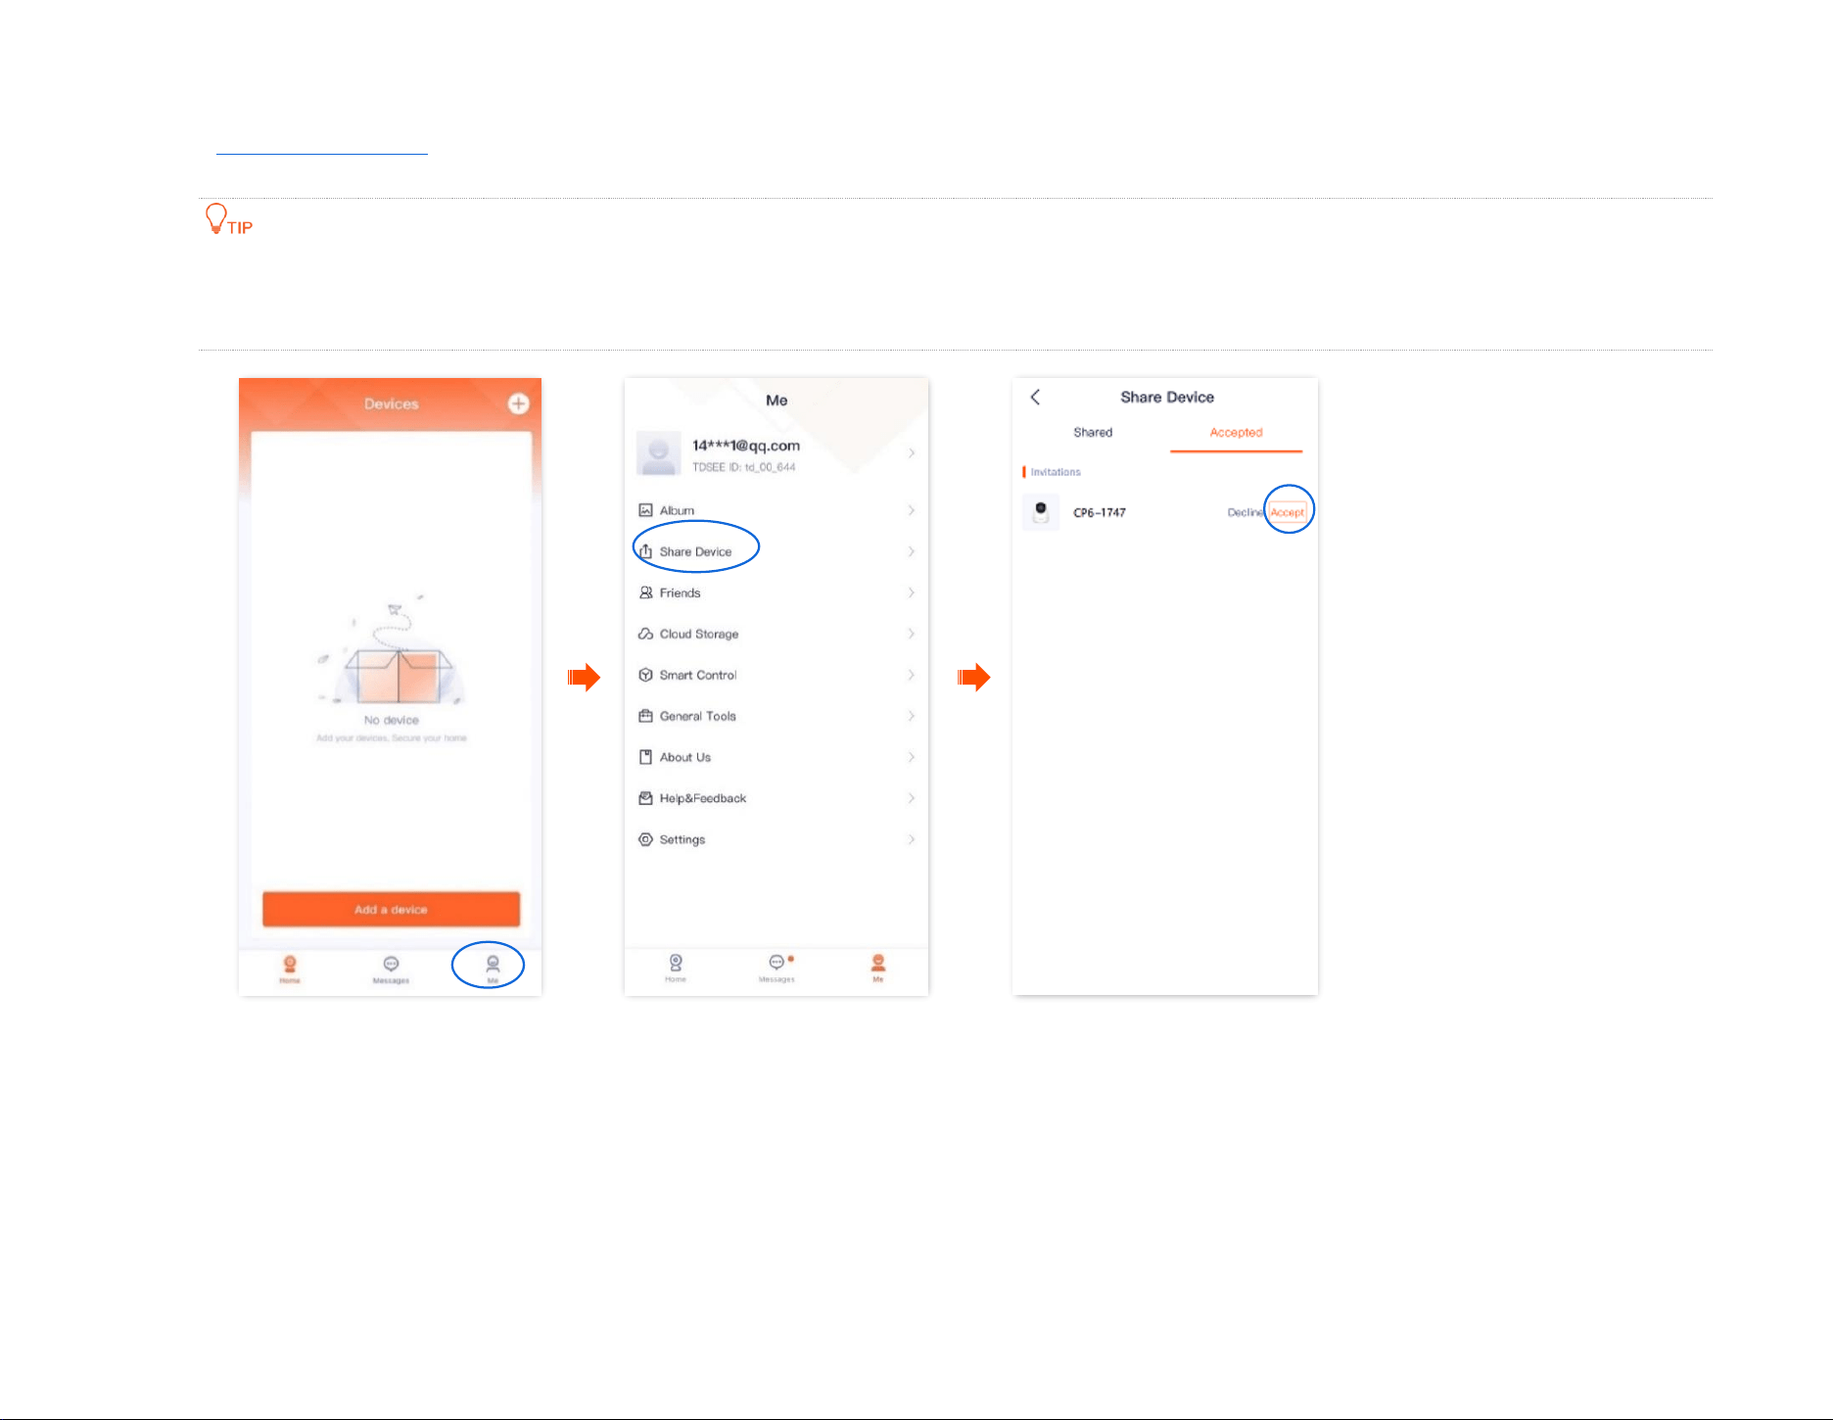This screenshot has width=1833, height=1420.
Task: Click the back arrow on Share Device
Action: (x=1035, y=397)
